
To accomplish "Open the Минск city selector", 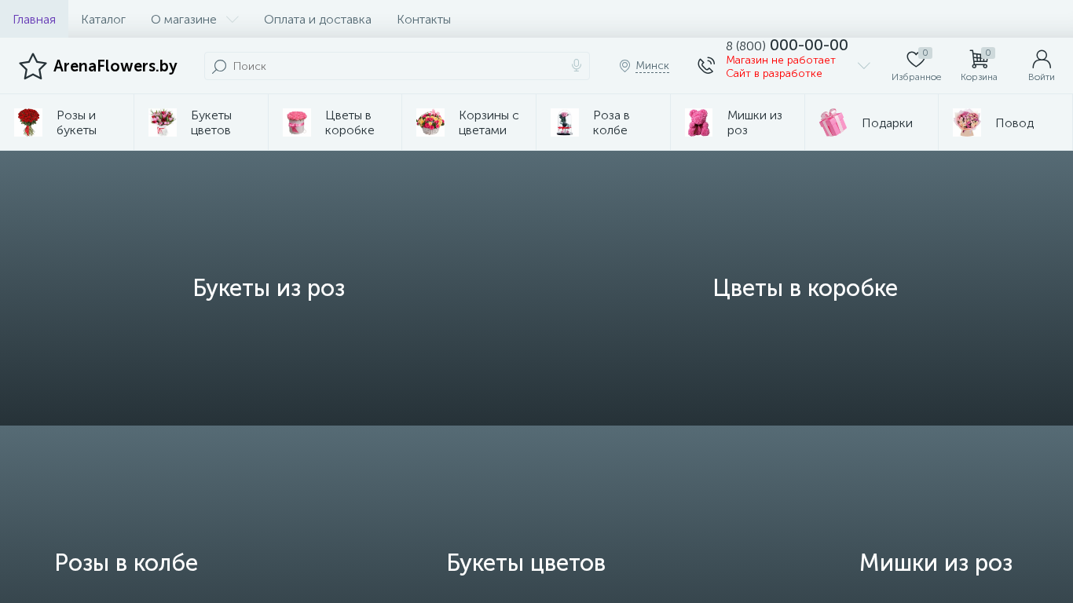I will [652, 66].
